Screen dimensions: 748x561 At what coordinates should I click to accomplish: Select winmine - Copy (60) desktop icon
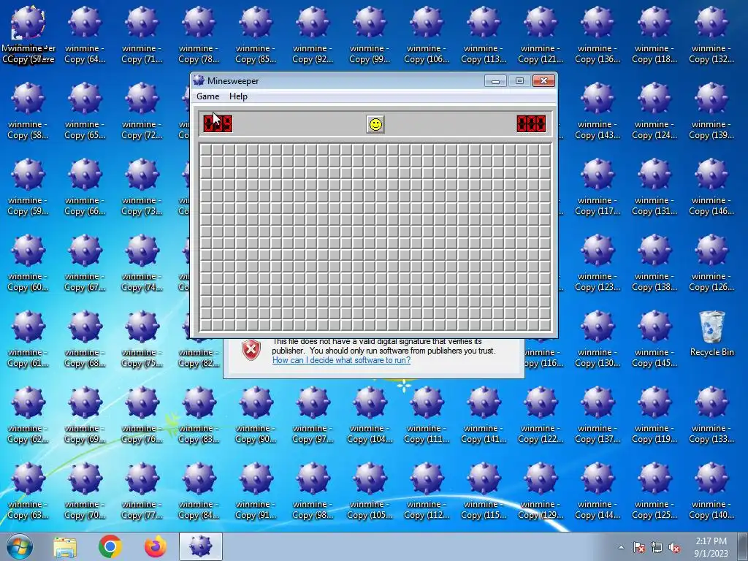click(x=28, y=263)
